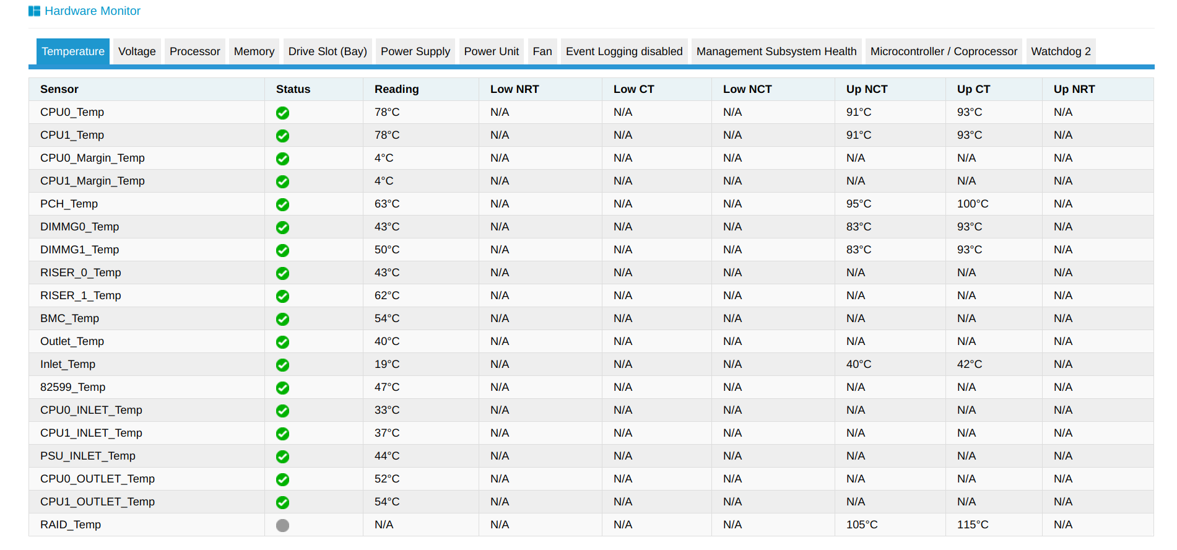The height and width of the screenshot is (550, 1177).
Task: Click the RISER_0_Temp status check icon
Action: [282, 273]
